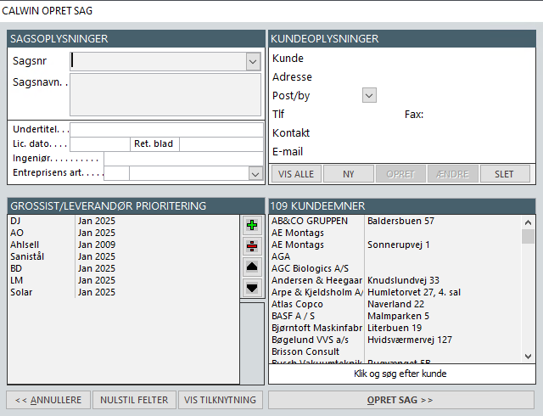Open the Sagsnr dropdown

click(x=253, y=62)
